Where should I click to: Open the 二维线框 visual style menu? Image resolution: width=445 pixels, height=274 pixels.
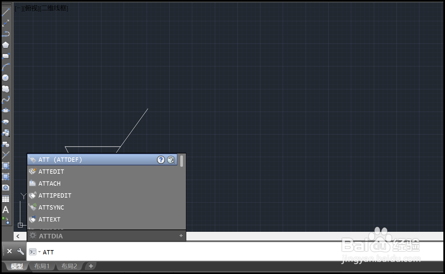click(x=54, y=9)
